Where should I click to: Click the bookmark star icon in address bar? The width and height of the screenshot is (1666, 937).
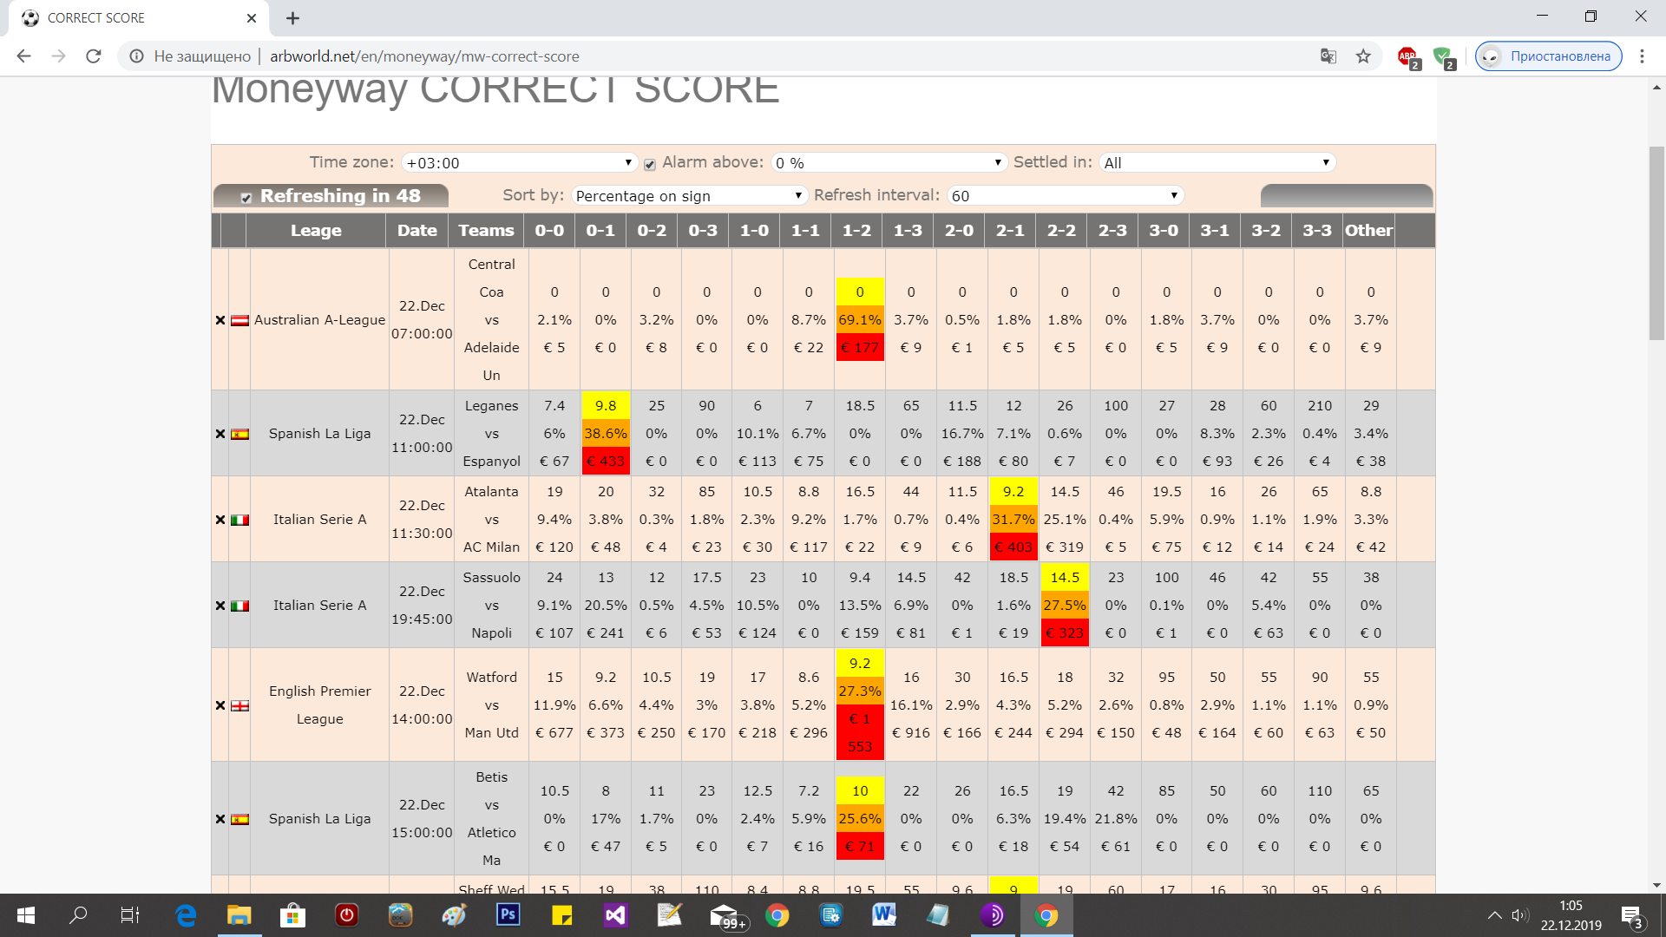coord(1363,56)
